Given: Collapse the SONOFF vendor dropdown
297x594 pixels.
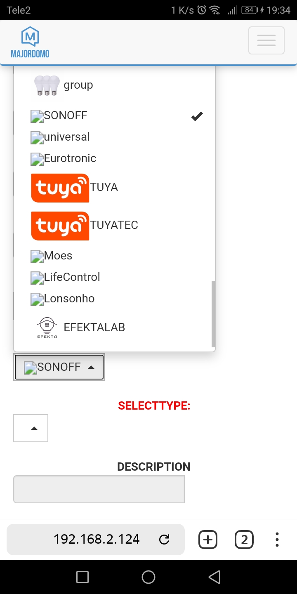Looking at the screenshot, I should 59,367.
